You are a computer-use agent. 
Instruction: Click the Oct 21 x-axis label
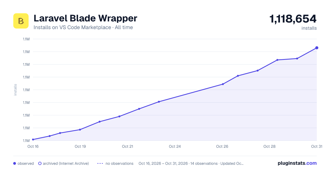128,146
